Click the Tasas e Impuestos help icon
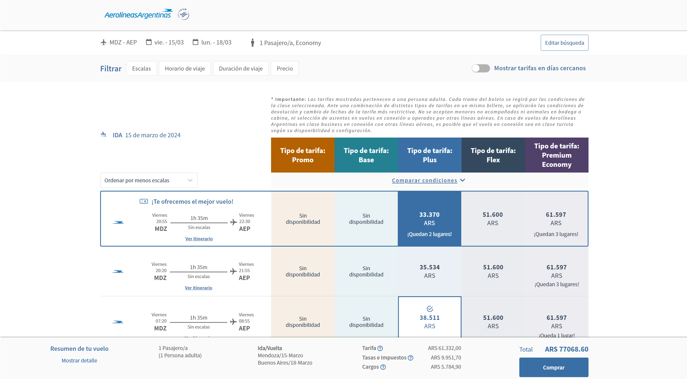The height and width of the screenshot is (379, 687). pos(411,358)
